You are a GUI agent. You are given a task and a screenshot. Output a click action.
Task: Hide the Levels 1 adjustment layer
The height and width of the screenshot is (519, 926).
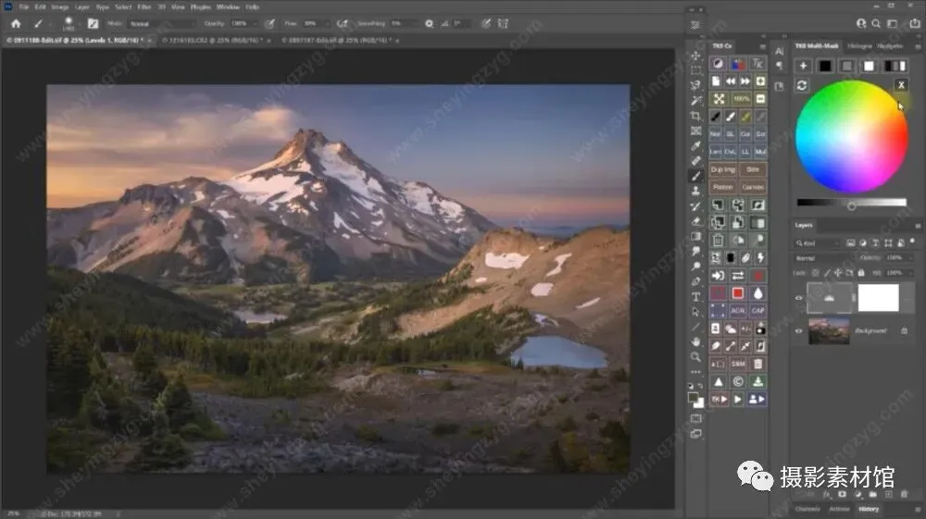[x=798, y=298]
